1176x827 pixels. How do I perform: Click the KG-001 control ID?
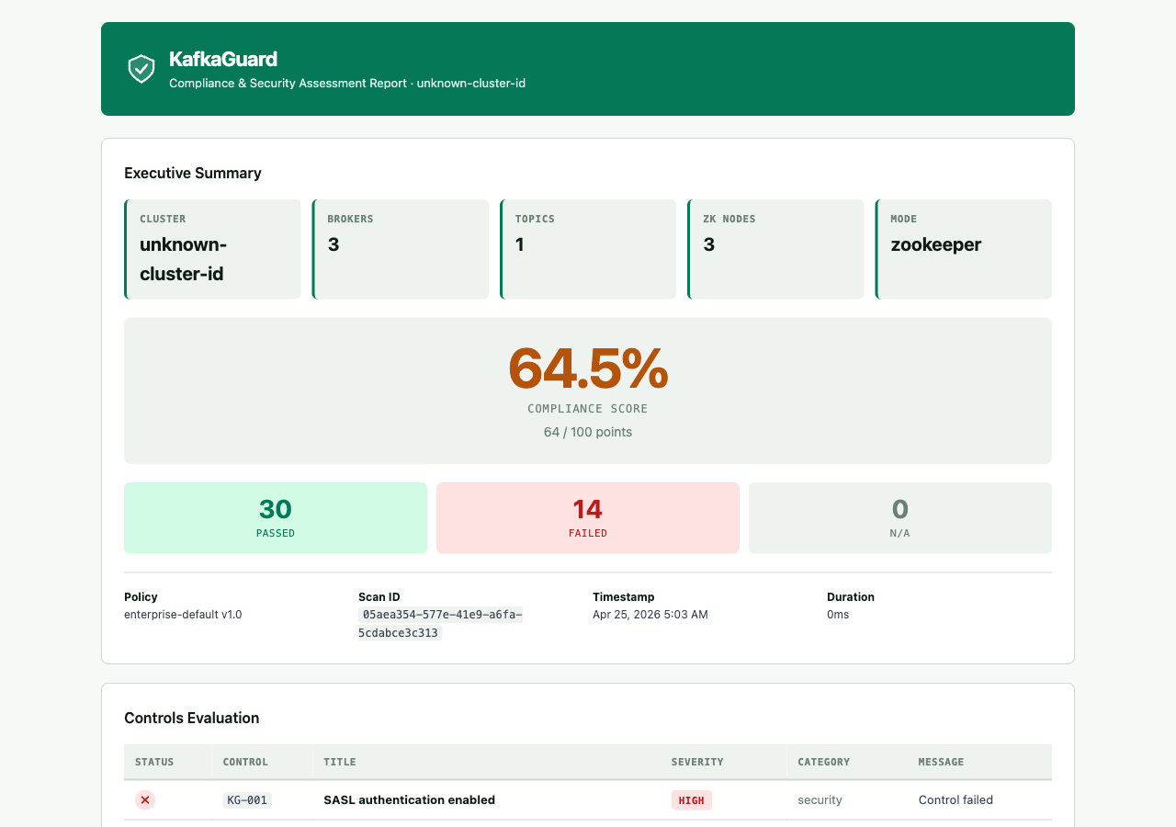[x=247, y=800]
